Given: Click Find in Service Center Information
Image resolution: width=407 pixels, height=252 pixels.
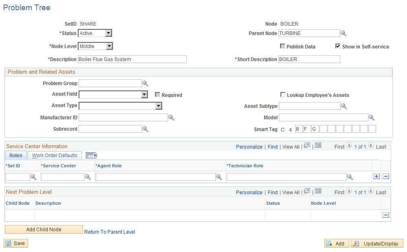Looking at the screenshot, I should 273,147.
